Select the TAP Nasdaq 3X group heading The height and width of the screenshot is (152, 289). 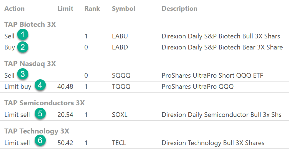tap(30, 64)
